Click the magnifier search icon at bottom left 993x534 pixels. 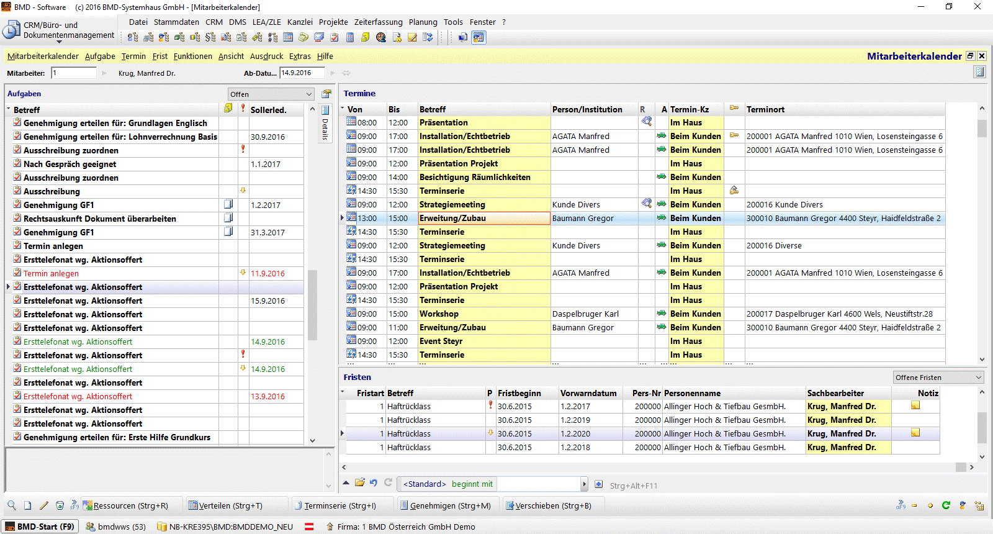pyautogui.click(x=12, y=505)
